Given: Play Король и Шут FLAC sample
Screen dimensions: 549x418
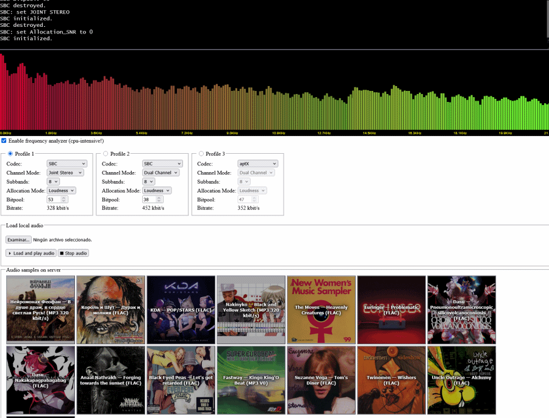Looking at the screenshot, I should [110, 310].
